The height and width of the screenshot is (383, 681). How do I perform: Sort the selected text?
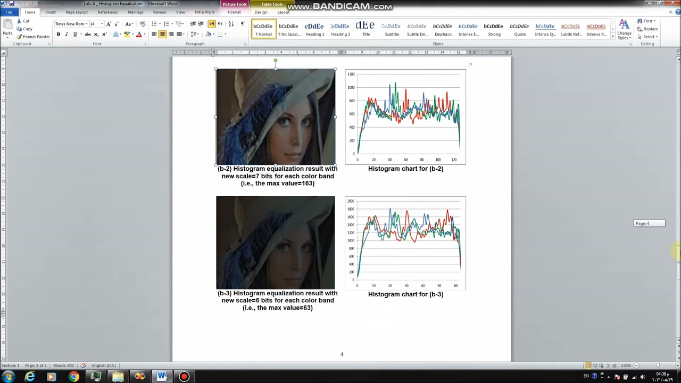[x=231, y=24]
